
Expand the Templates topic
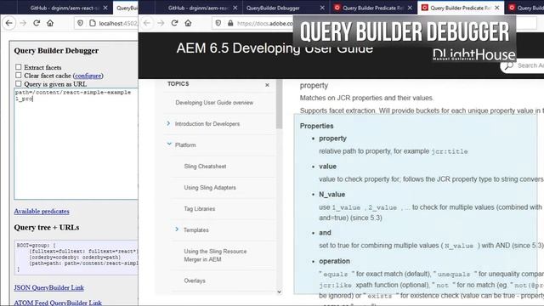point(177,229)
